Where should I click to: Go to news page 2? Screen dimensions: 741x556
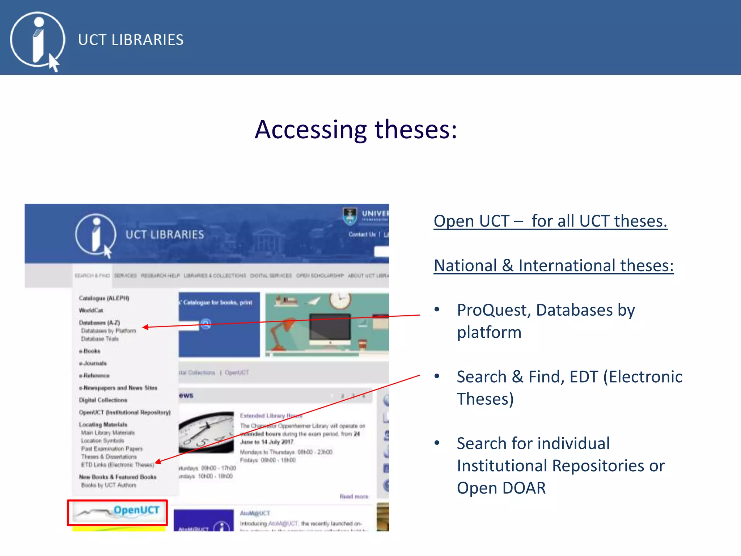(342, 396)
